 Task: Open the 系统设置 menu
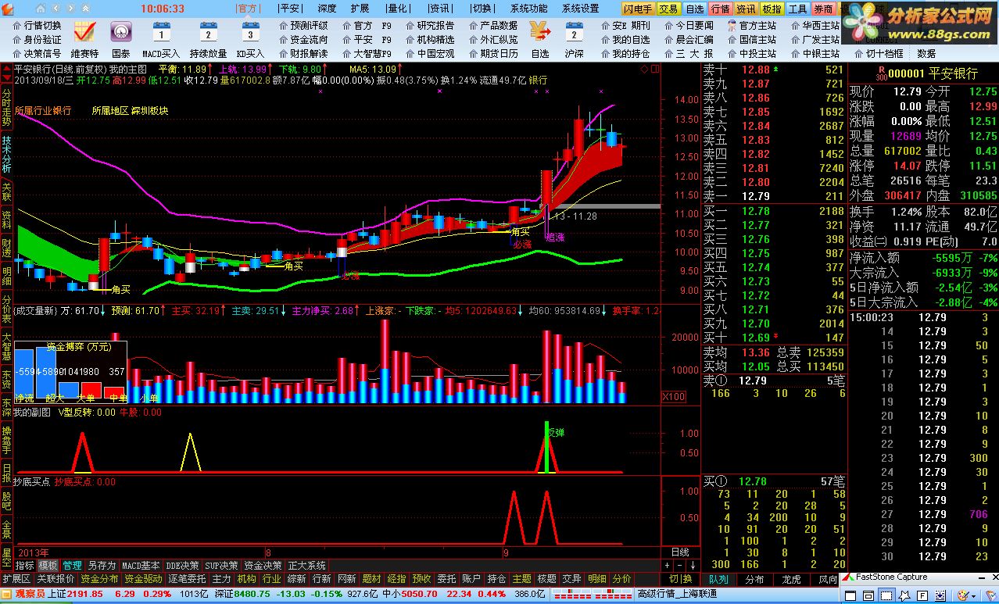pyautogui.click(x=581, y=9)
